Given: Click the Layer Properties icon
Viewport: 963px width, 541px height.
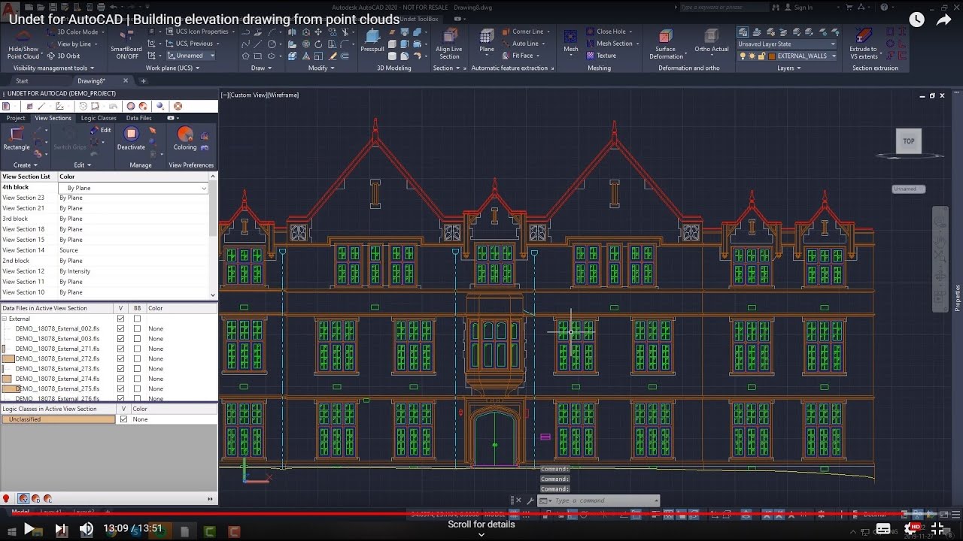Looking at the screenshot, I should 743,32.
